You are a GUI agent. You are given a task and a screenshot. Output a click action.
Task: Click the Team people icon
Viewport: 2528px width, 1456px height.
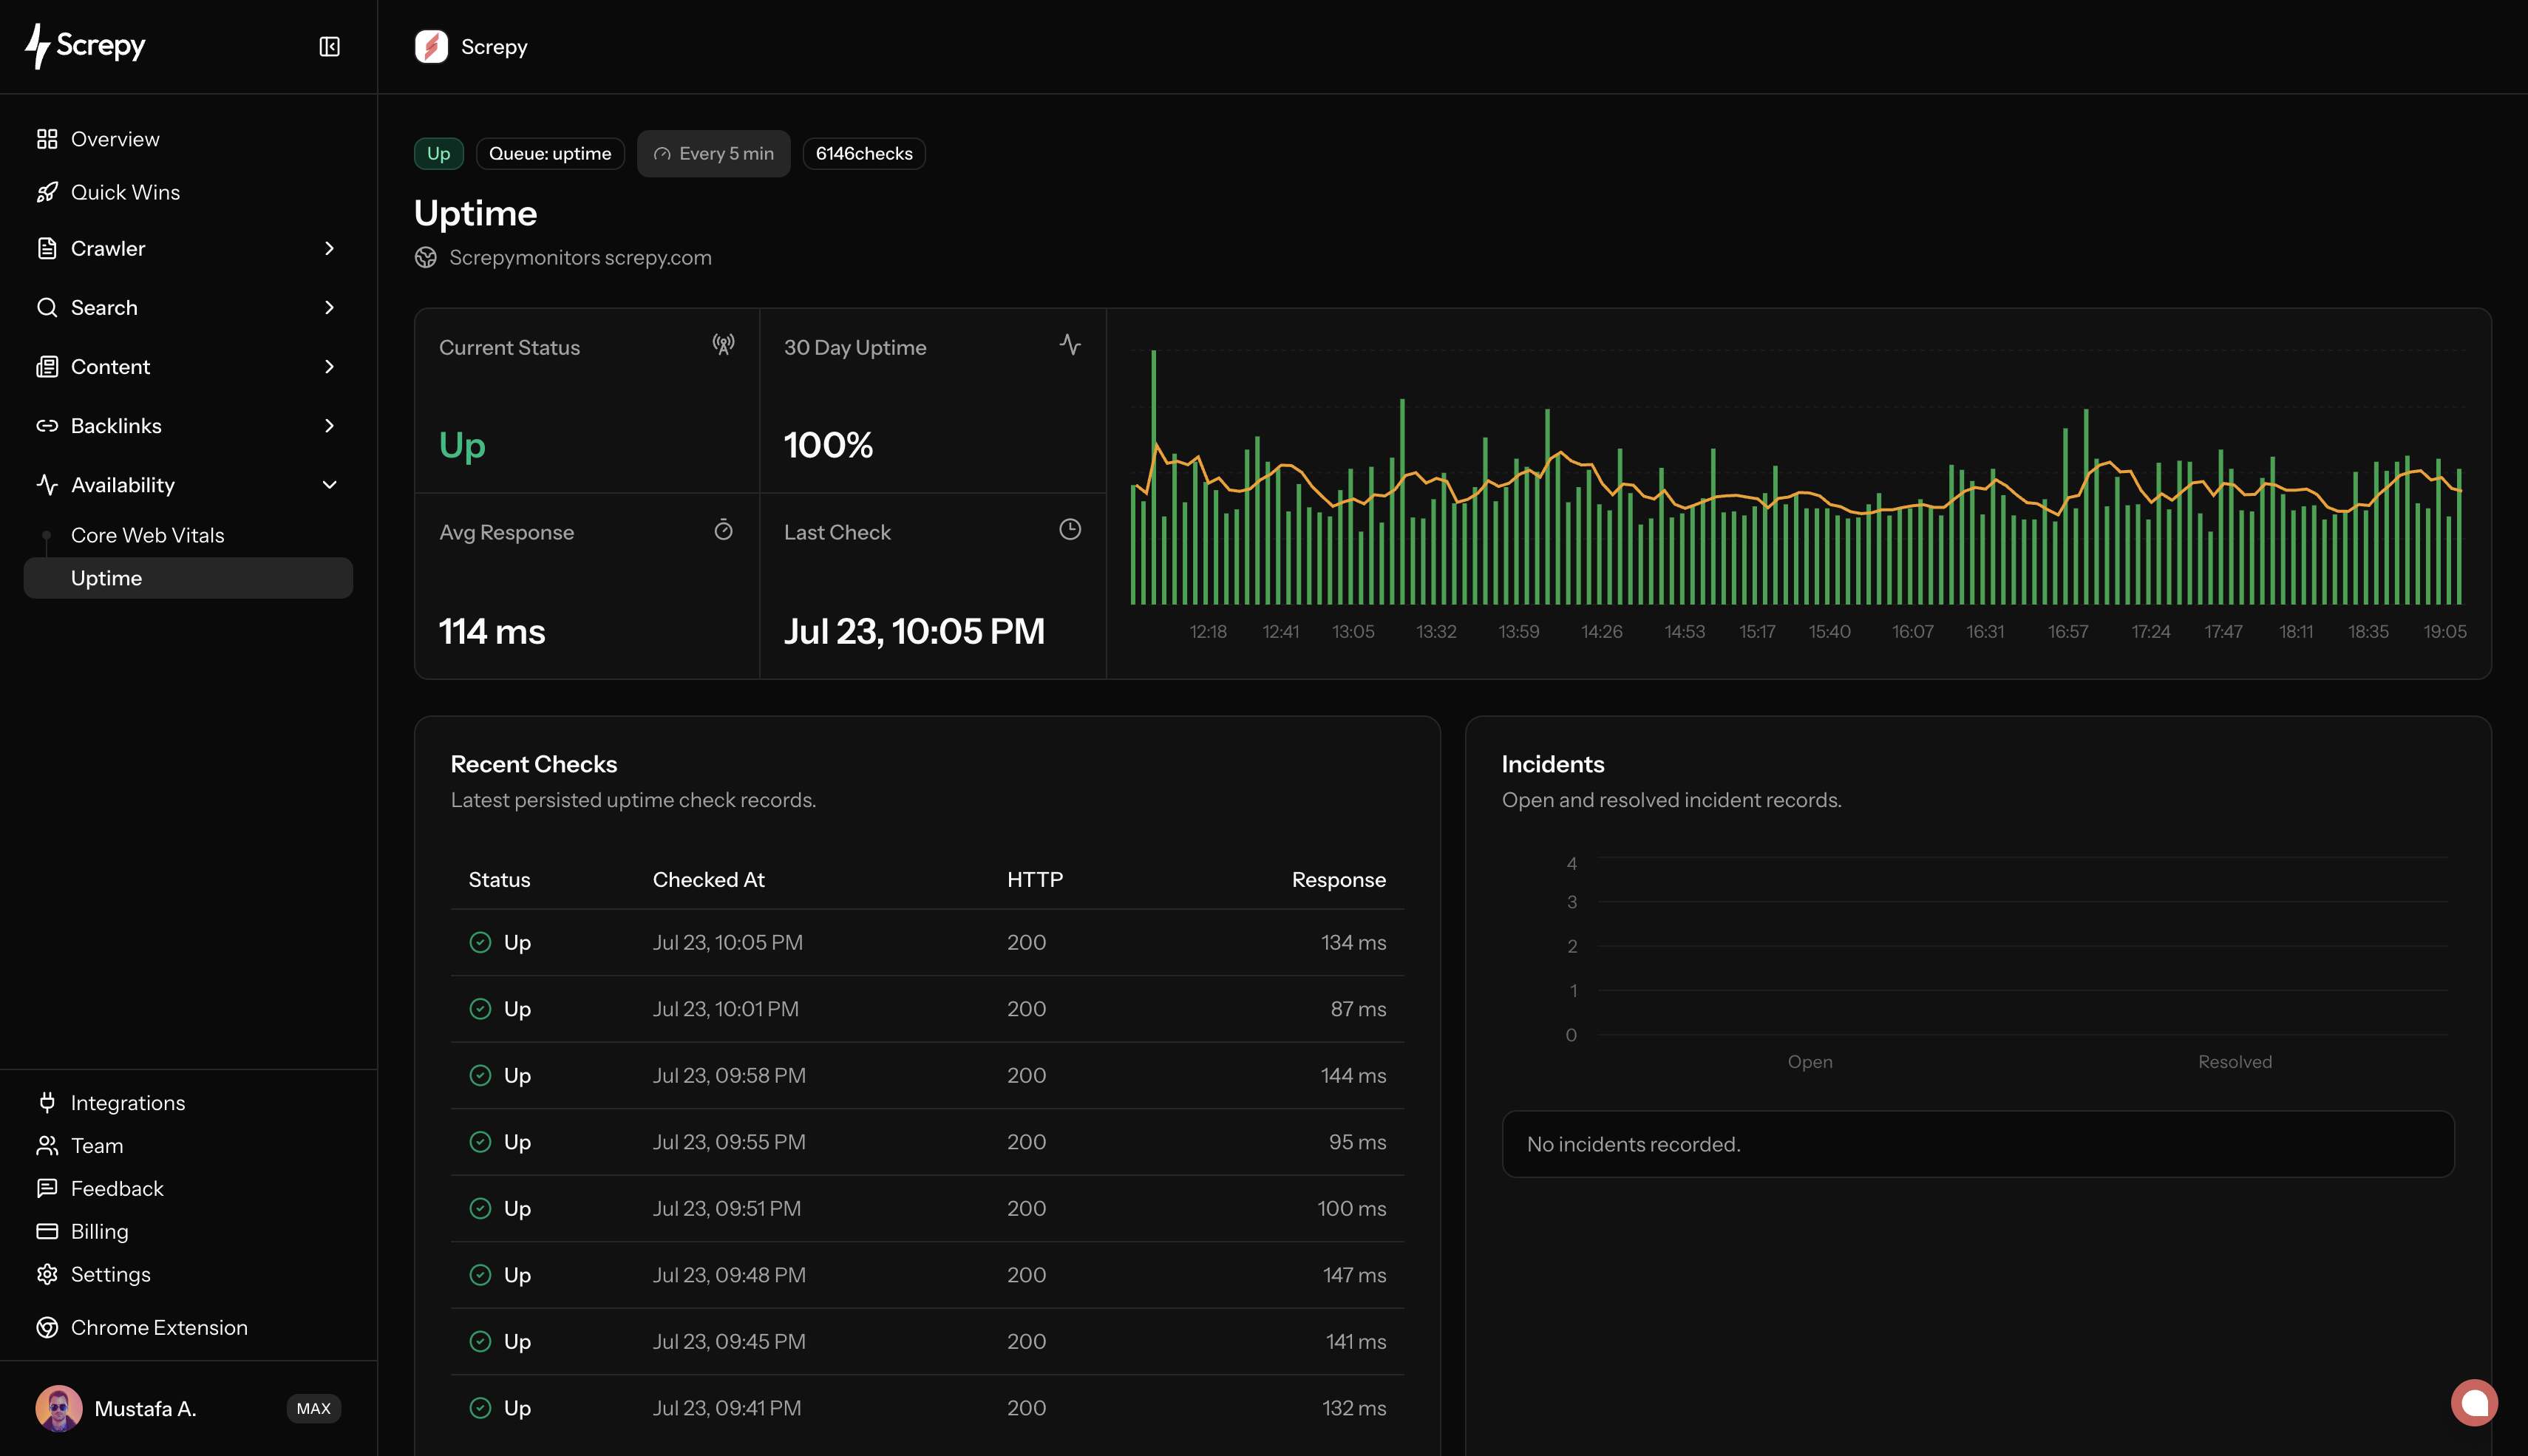coord(47,1145)
